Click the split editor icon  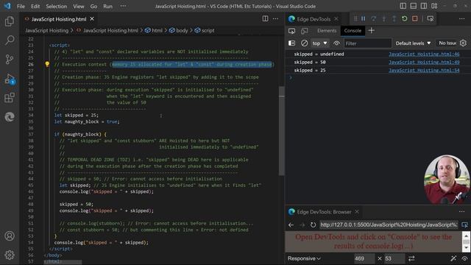[x=265, y=18]
